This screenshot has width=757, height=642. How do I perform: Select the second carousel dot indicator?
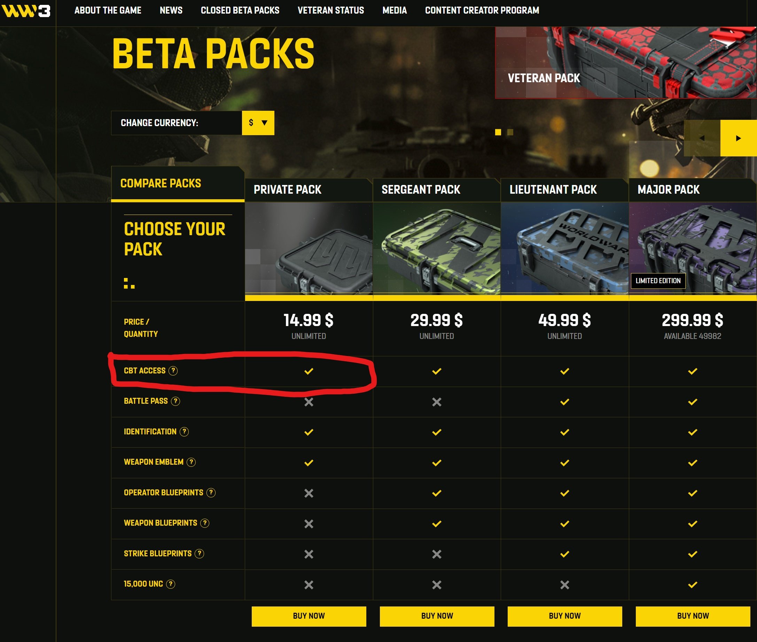tap(510, 132)
